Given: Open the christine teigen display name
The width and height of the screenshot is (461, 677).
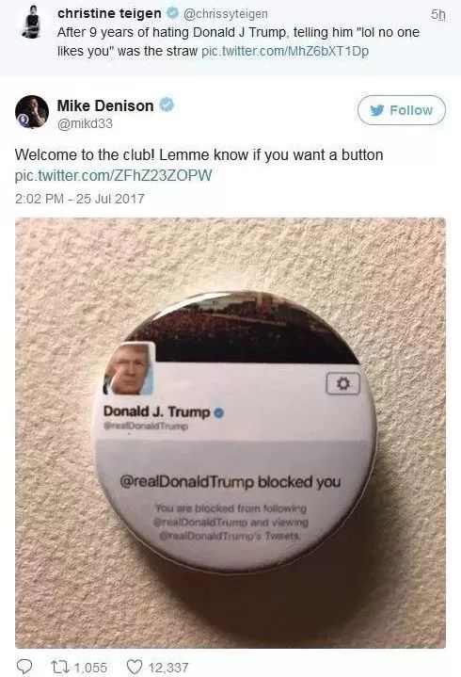Looking at the screenshot, I should (x=109, y=13).
